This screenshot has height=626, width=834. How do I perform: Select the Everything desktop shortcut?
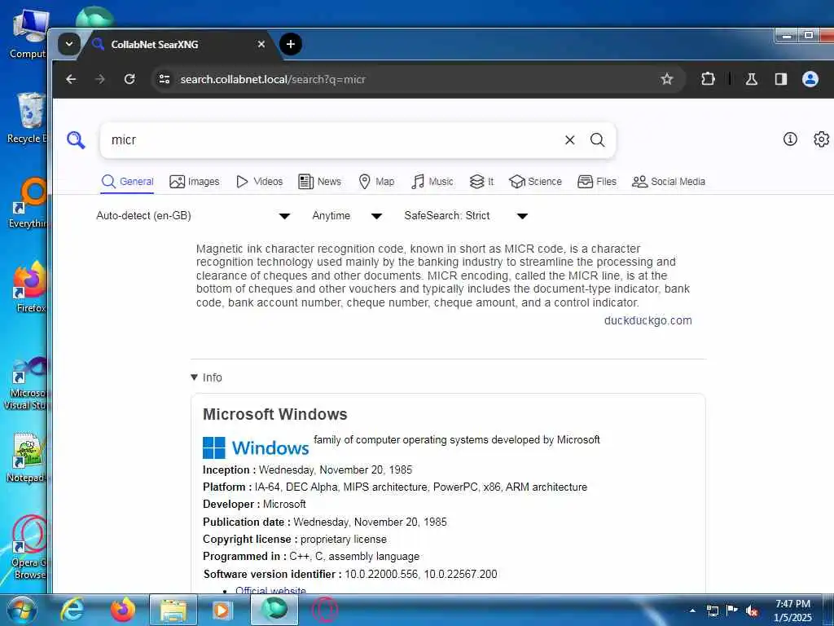coord(29,203)
